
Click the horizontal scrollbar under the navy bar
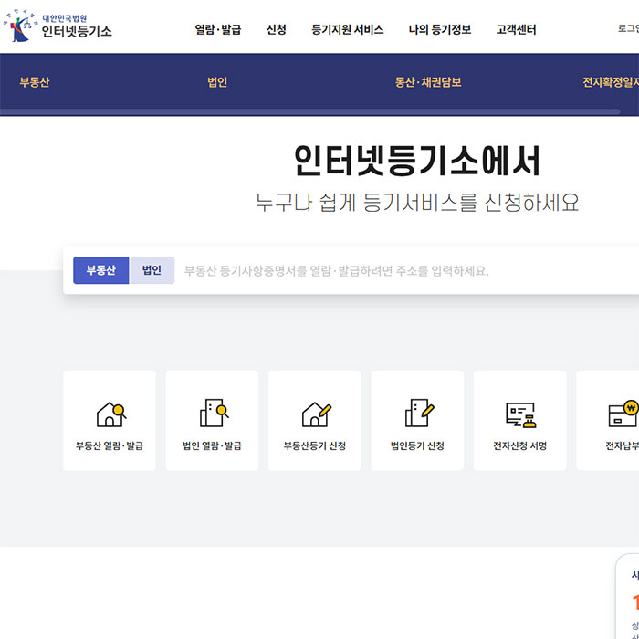[309, 111]
